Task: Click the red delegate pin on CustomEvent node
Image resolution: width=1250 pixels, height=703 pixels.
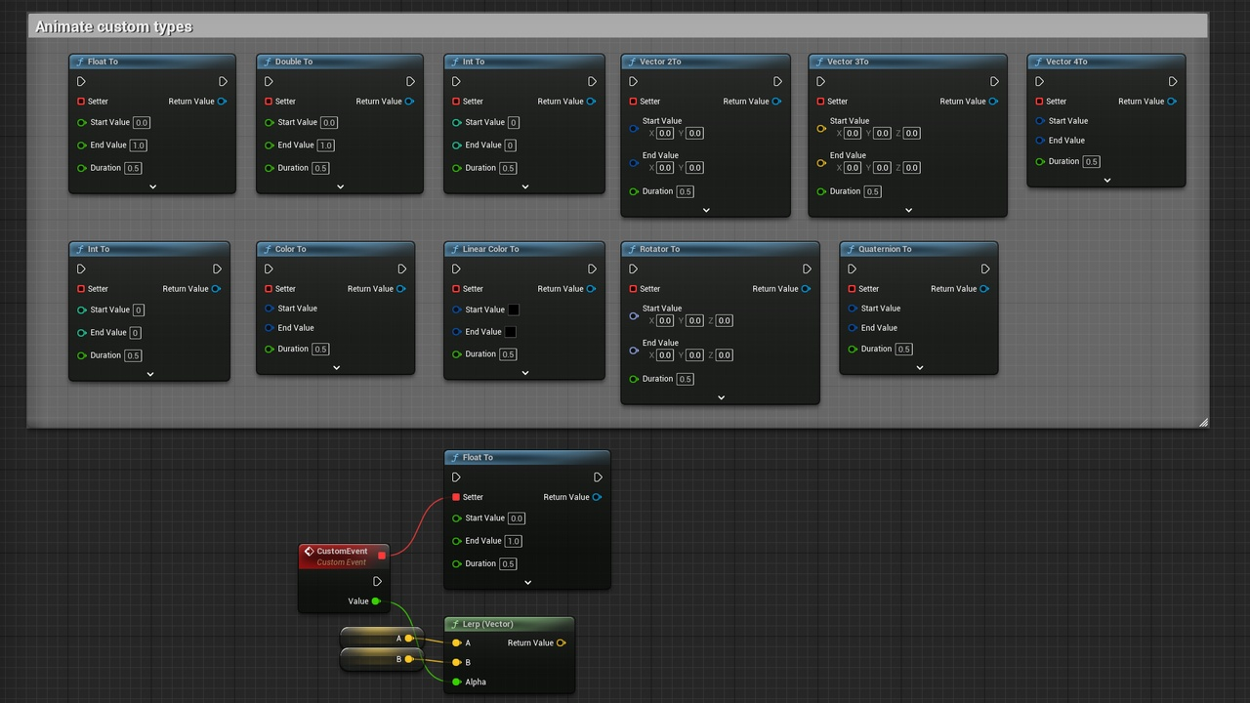Action: point(382,556)
